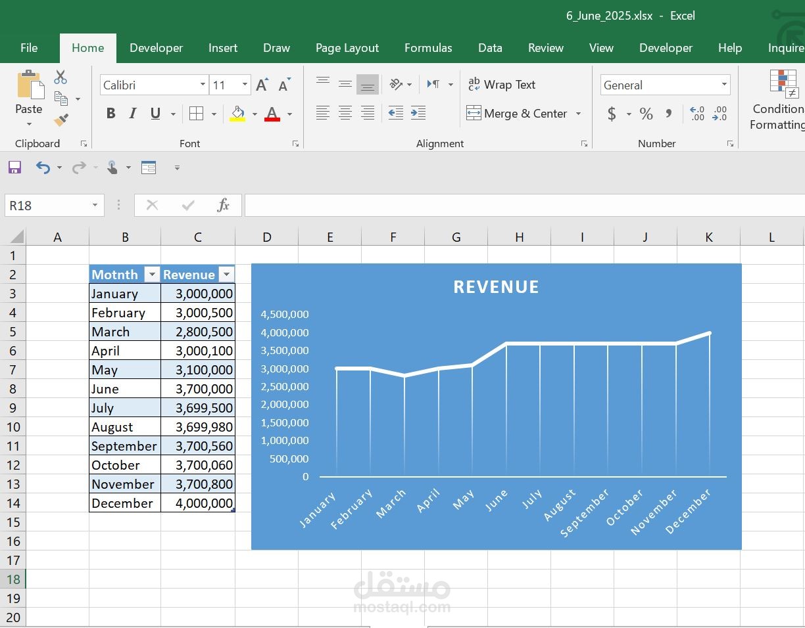Click the Format Painter brush icon

[61, 120]
